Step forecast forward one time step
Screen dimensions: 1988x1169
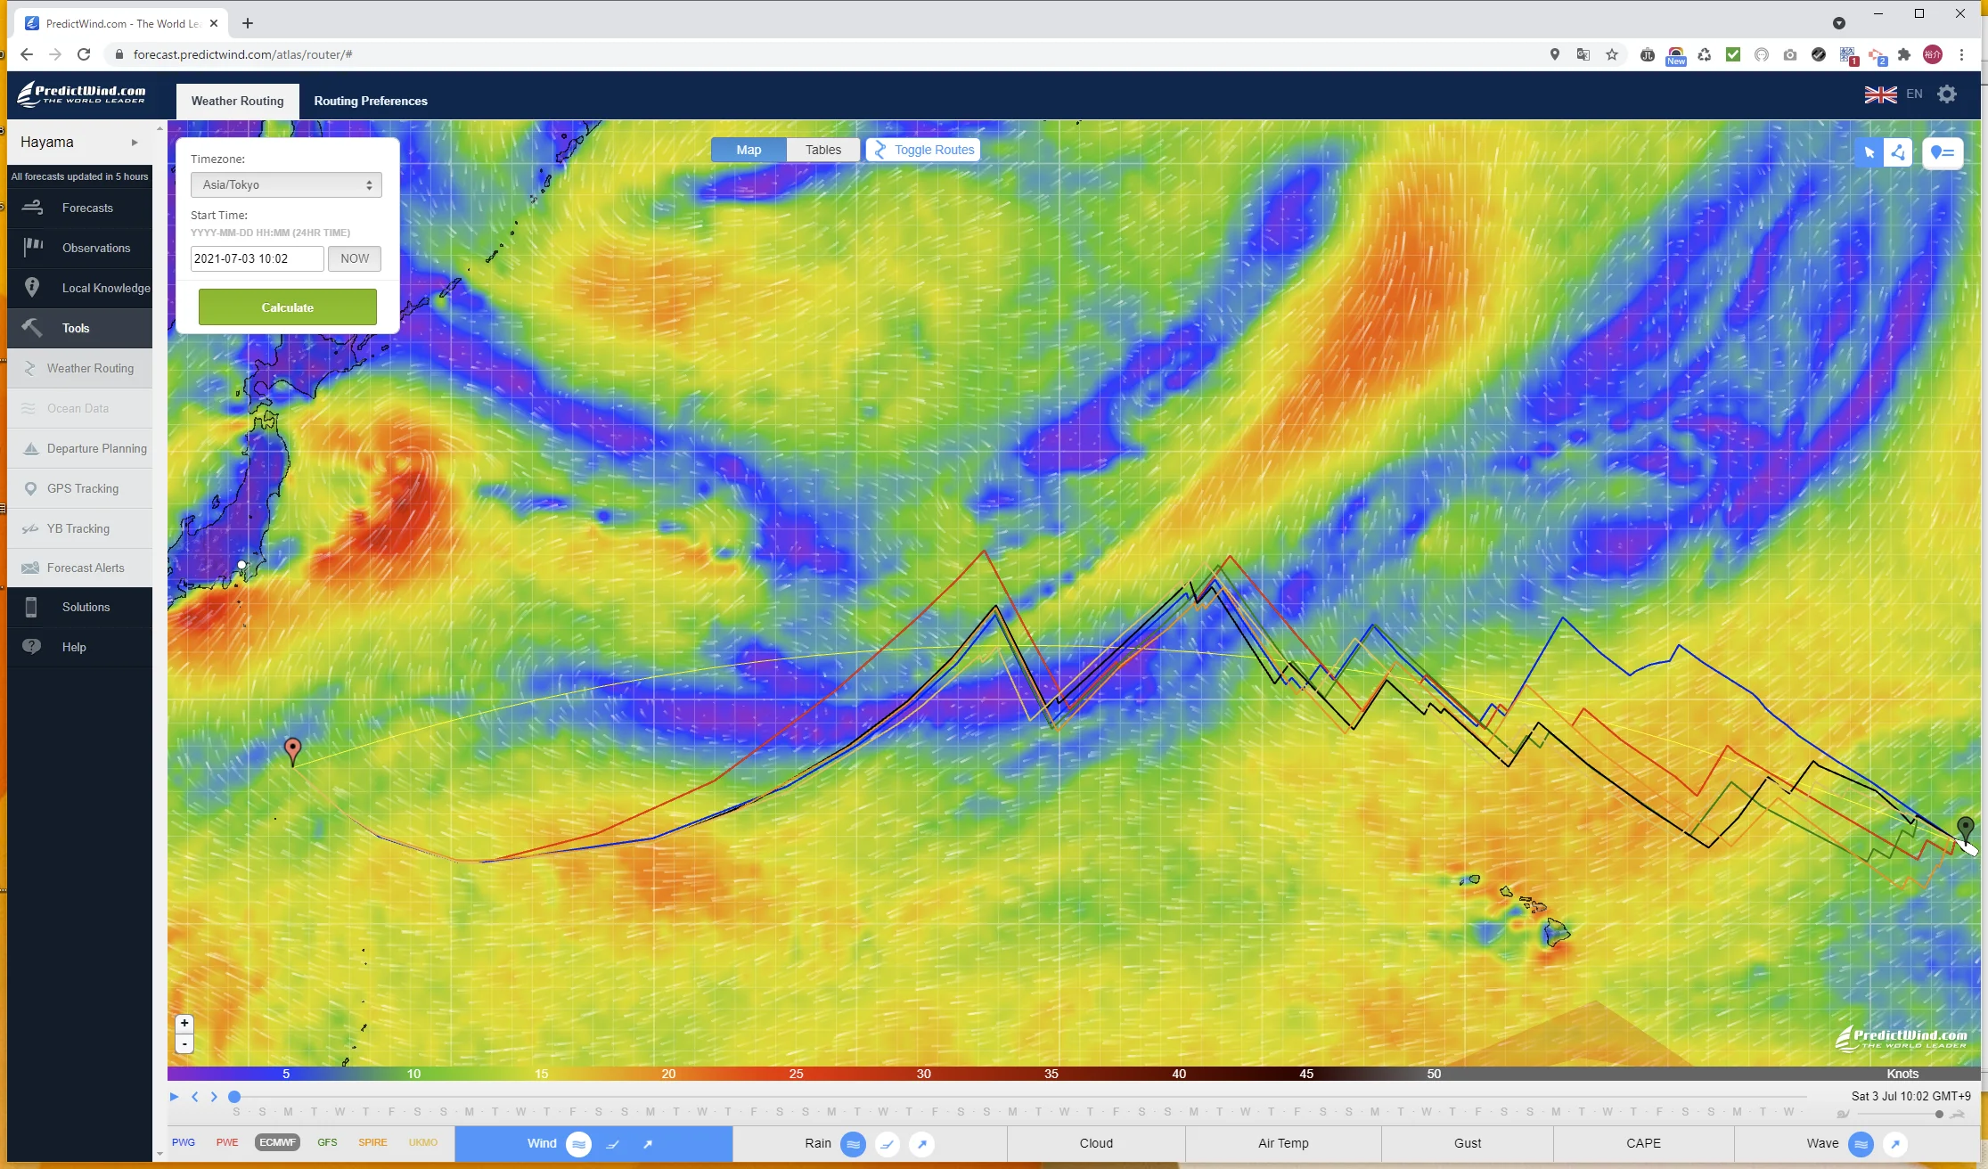214,1097
